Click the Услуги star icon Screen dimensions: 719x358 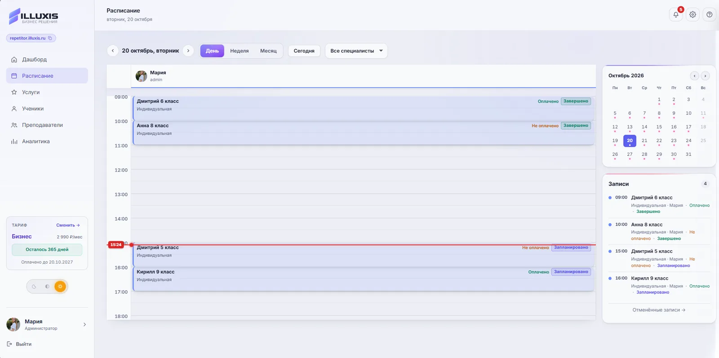pyautogui.click(x=14, y=92)
